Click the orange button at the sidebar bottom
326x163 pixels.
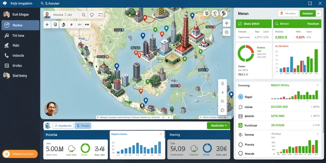[x=20, y=154]
